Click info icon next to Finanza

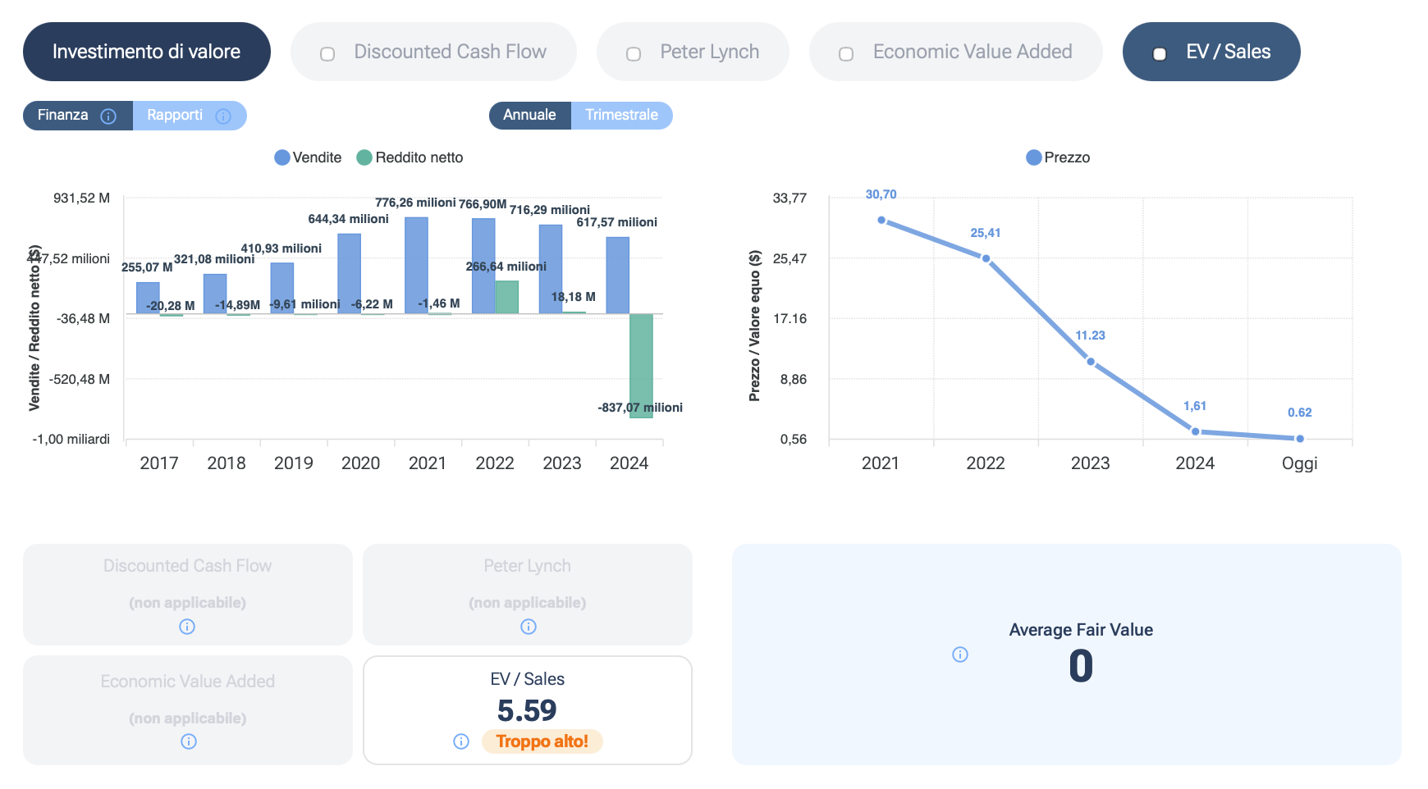(x=108, y=116)
